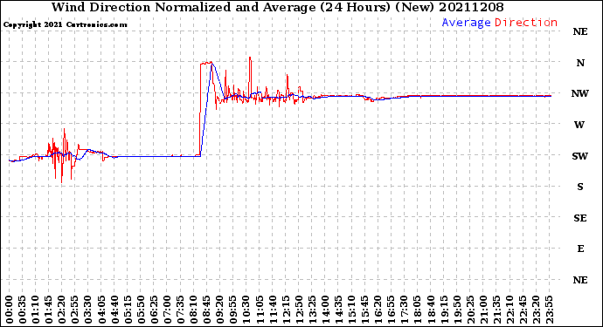Click the '20:25' time axis label

(x=470, y=310)
